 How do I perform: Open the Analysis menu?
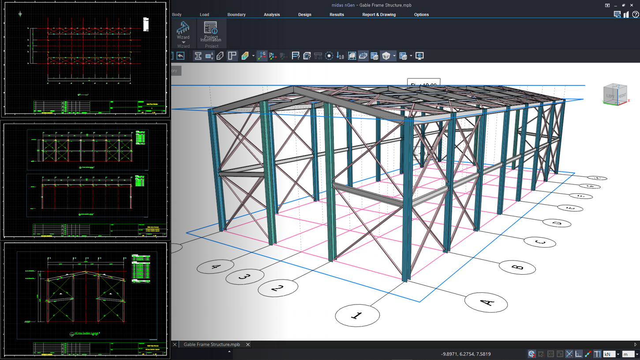click(x=272, y=15)
